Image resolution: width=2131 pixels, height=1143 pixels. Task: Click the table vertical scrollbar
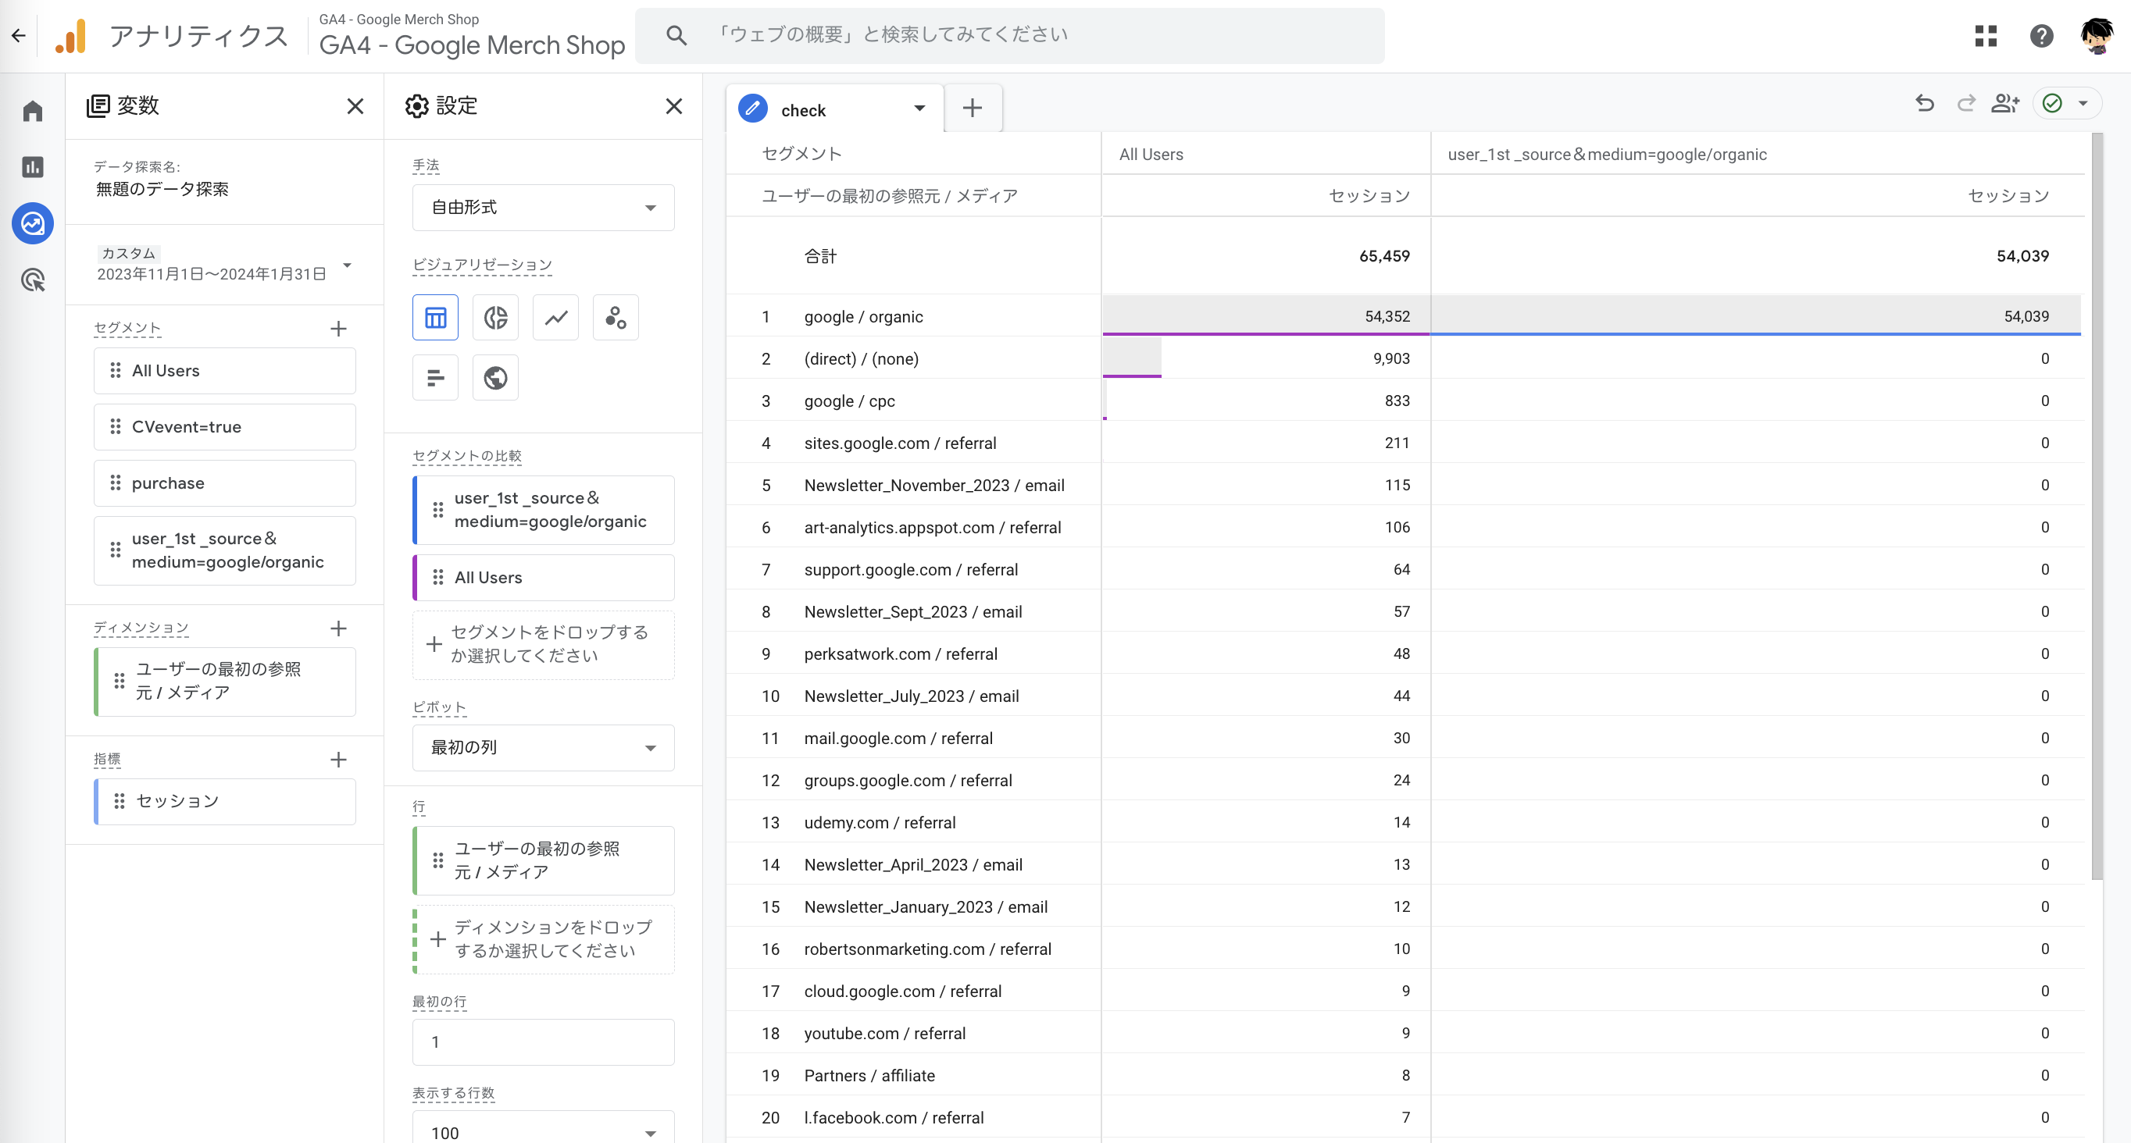point(2097,504)
